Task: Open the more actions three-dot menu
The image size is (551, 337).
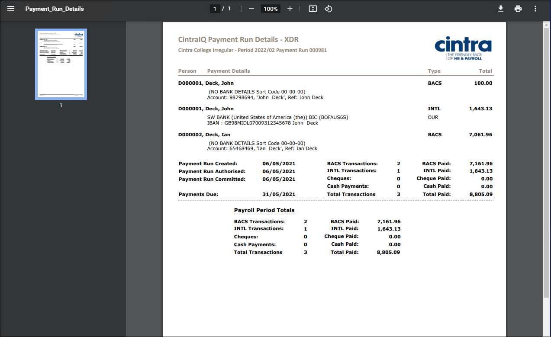Action: [535, 9]
